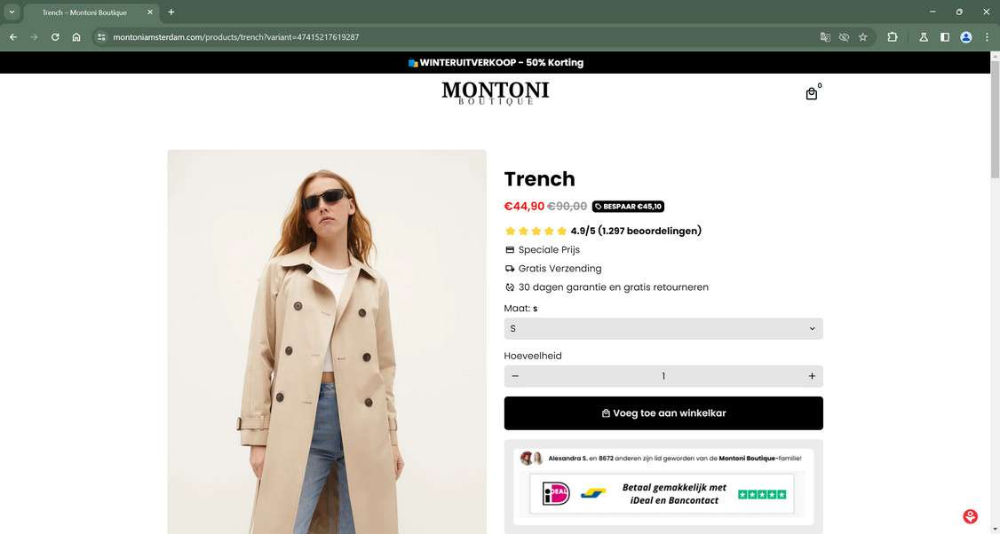Open the side panel icon in the toolbar

tap(944, 37)
